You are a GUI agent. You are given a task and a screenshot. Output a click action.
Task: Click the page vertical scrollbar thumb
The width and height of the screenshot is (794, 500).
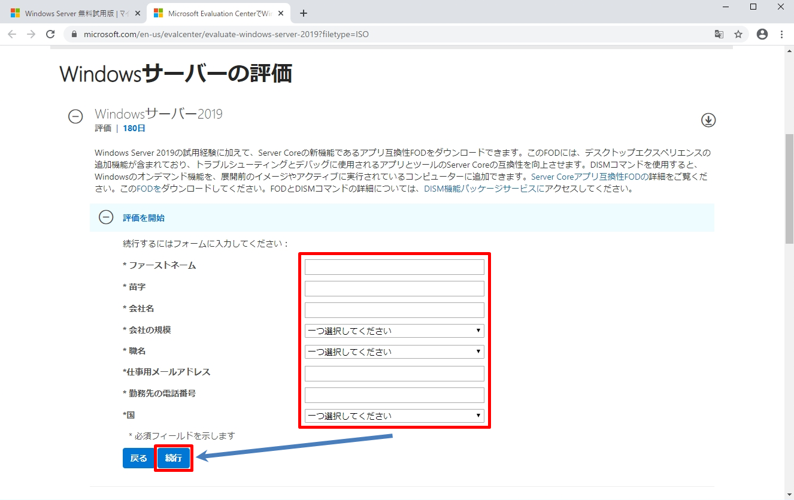coord(789,189)
